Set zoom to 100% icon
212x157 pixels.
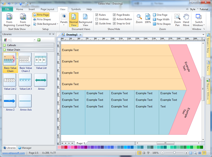tap(148, 19)
